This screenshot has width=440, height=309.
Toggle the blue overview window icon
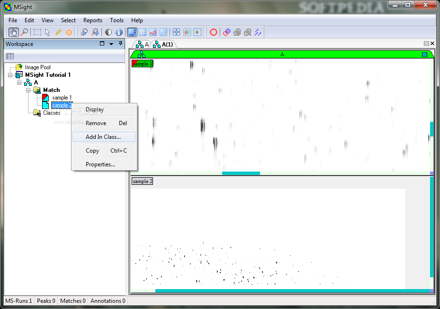[x=132, y=32]
